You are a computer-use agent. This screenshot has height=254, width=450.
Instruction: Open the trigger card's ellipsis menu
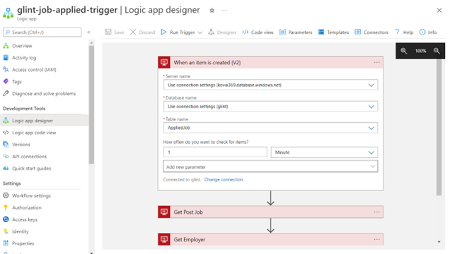tap(376, 62)
